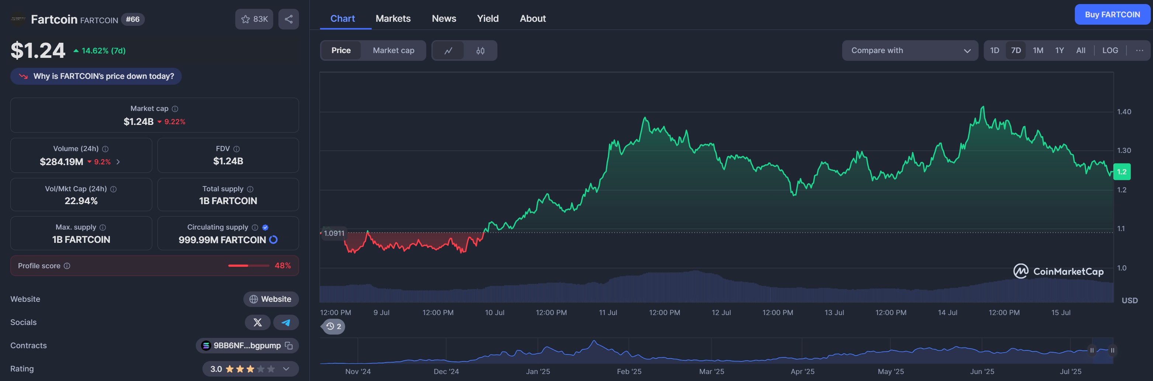Select Market cap chart mode
The height and width of the screenshot is (381, 1153).
(x=393, y=50)
